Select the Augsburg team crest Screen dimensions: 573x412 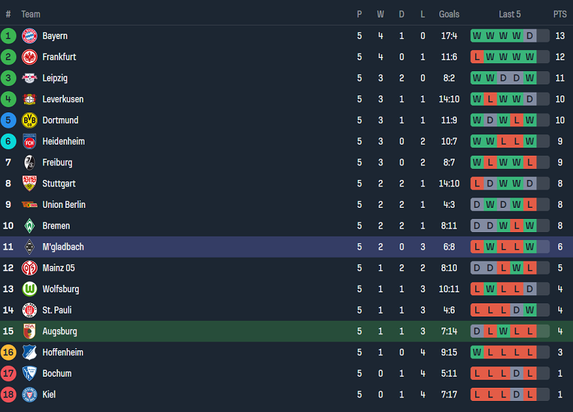pos(29,331)
